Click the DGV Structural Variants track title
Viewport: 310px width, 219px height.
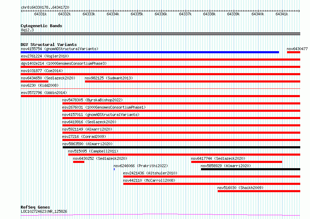pos(49,45)
